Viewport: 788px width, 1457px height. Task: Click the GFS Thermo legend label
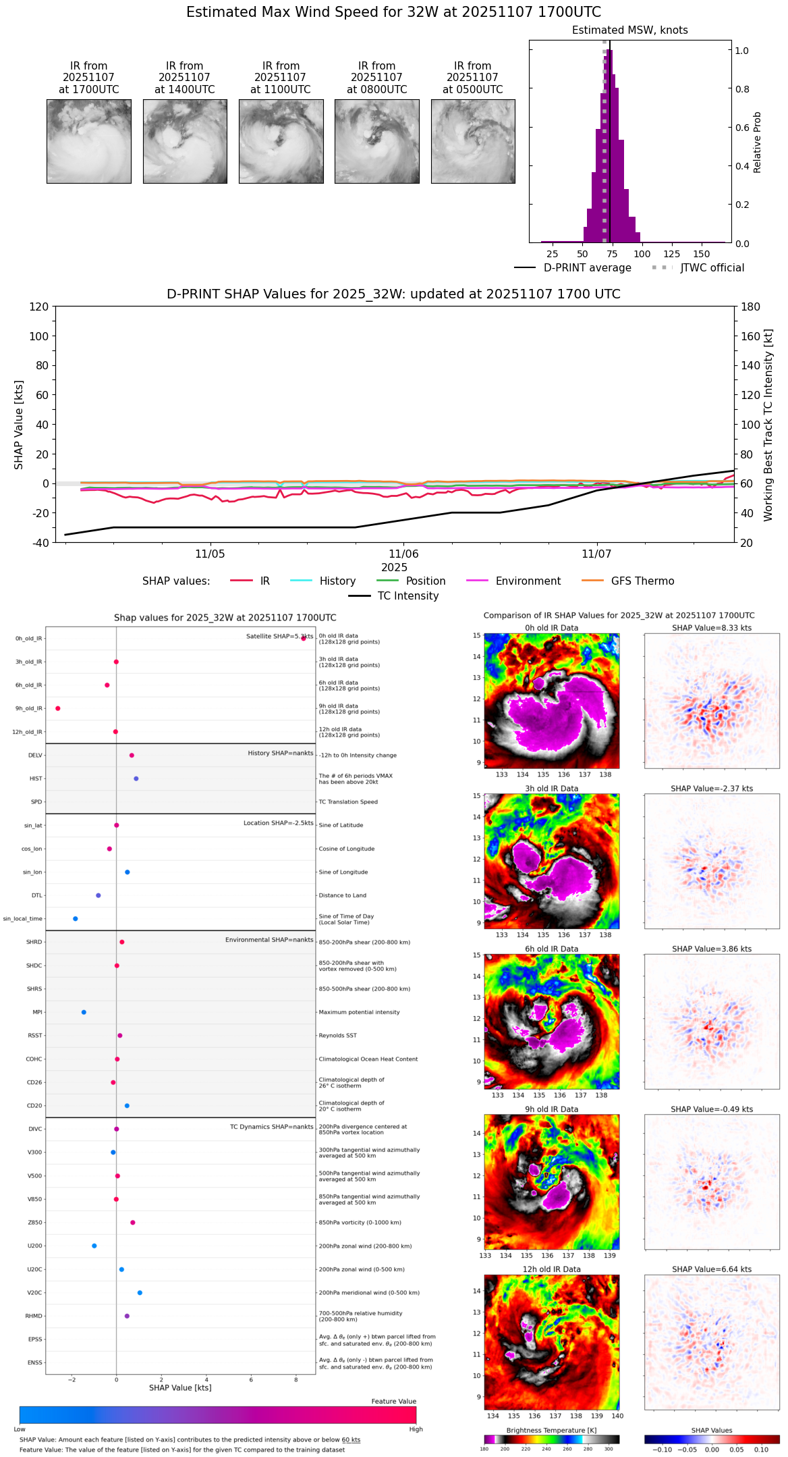[642, 581]
